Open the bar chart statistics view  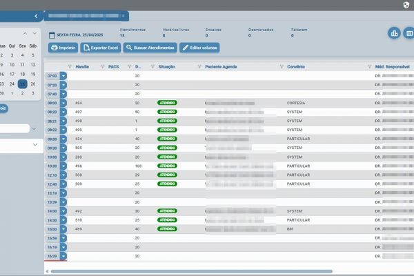coord(394,33)
